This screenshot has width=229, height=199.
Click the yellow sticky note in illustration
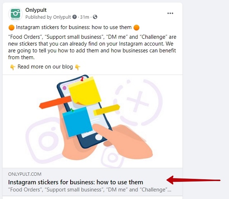tap(85, 91)
